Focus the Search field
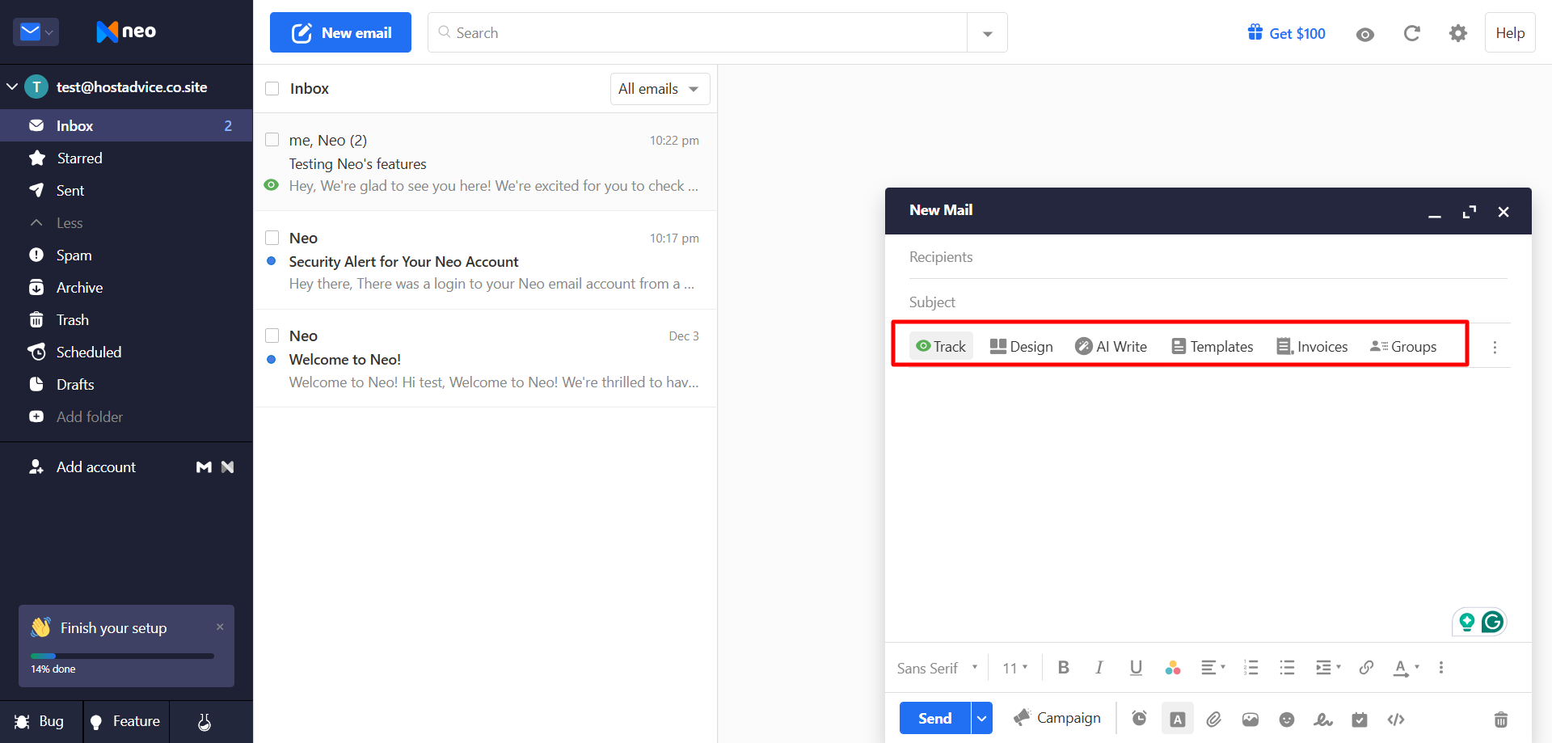This screenshot has height=743, width=1552. point(698,32)
